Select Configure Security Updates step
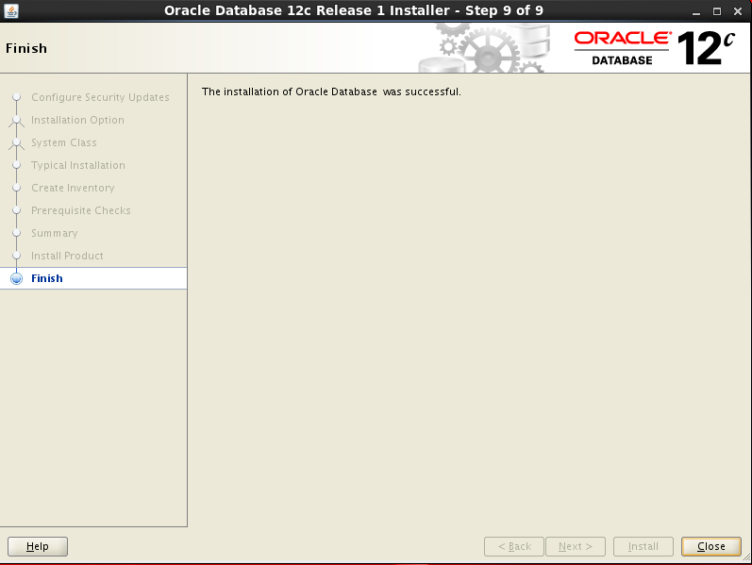 point(100,97)
